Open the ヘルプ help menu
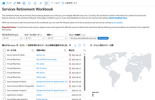 click(55, 3)
